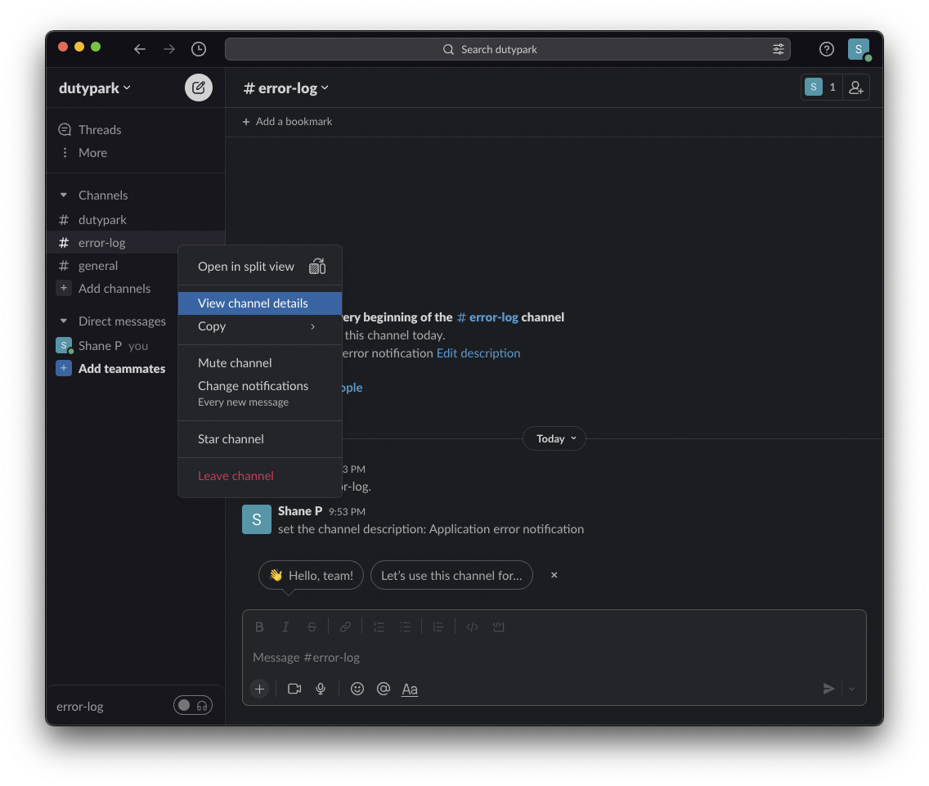Screen dimensions: 929x786
Task: Open More in sidebar
Action: [x=136, y=153]
